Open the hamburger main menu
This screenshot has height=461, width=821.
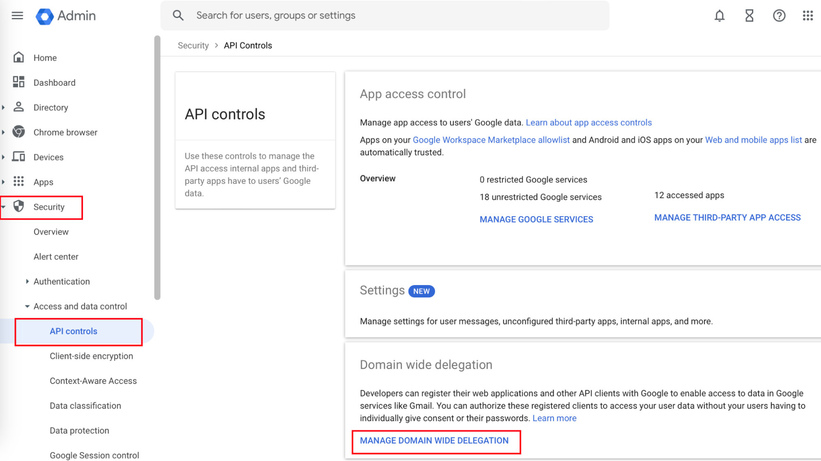[17, 16]
